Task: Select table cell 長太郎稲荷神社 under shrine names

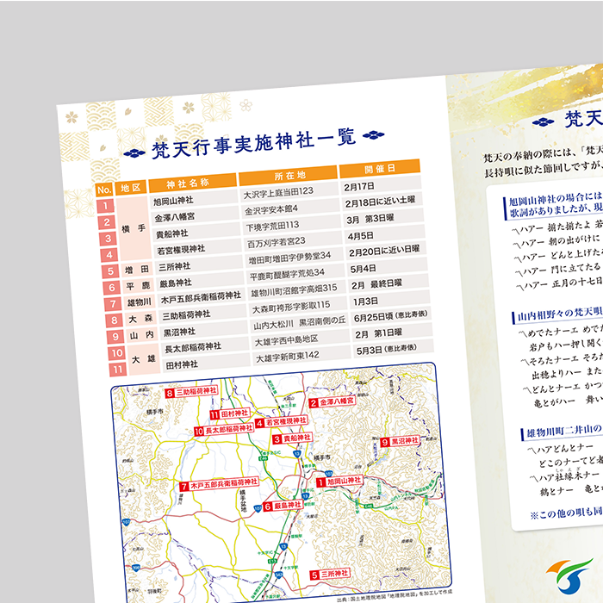Action: tap(193, 348)
